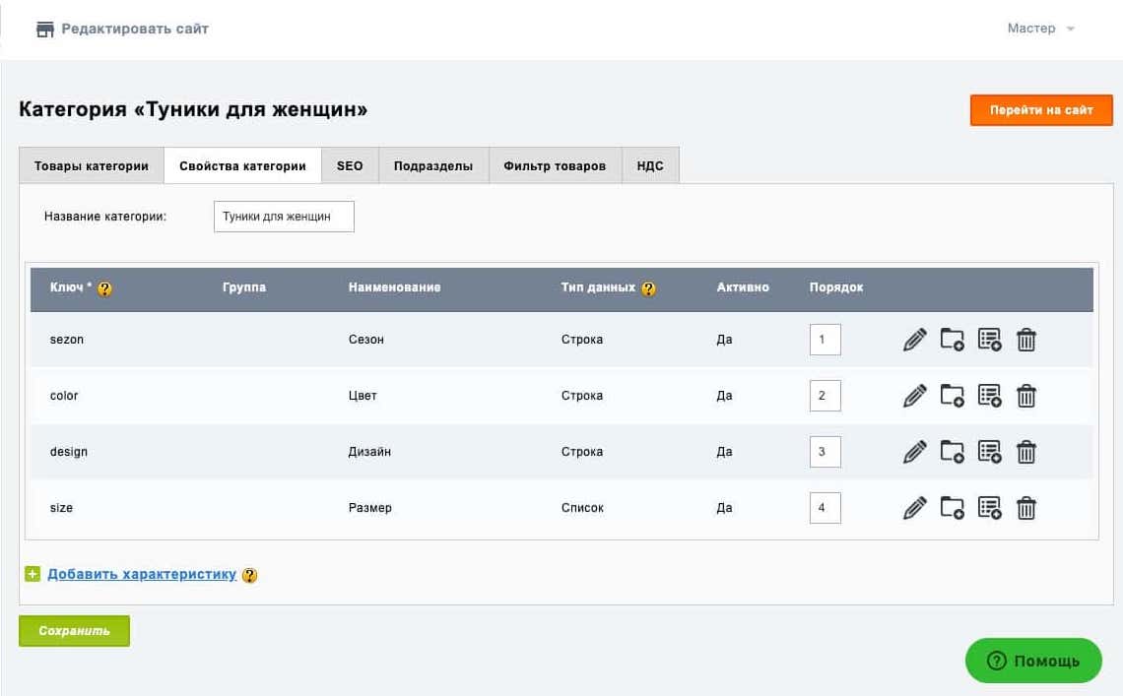1123x696 pixels.
Task: Click the folder-add icon in size row
Action: [952, 508]
